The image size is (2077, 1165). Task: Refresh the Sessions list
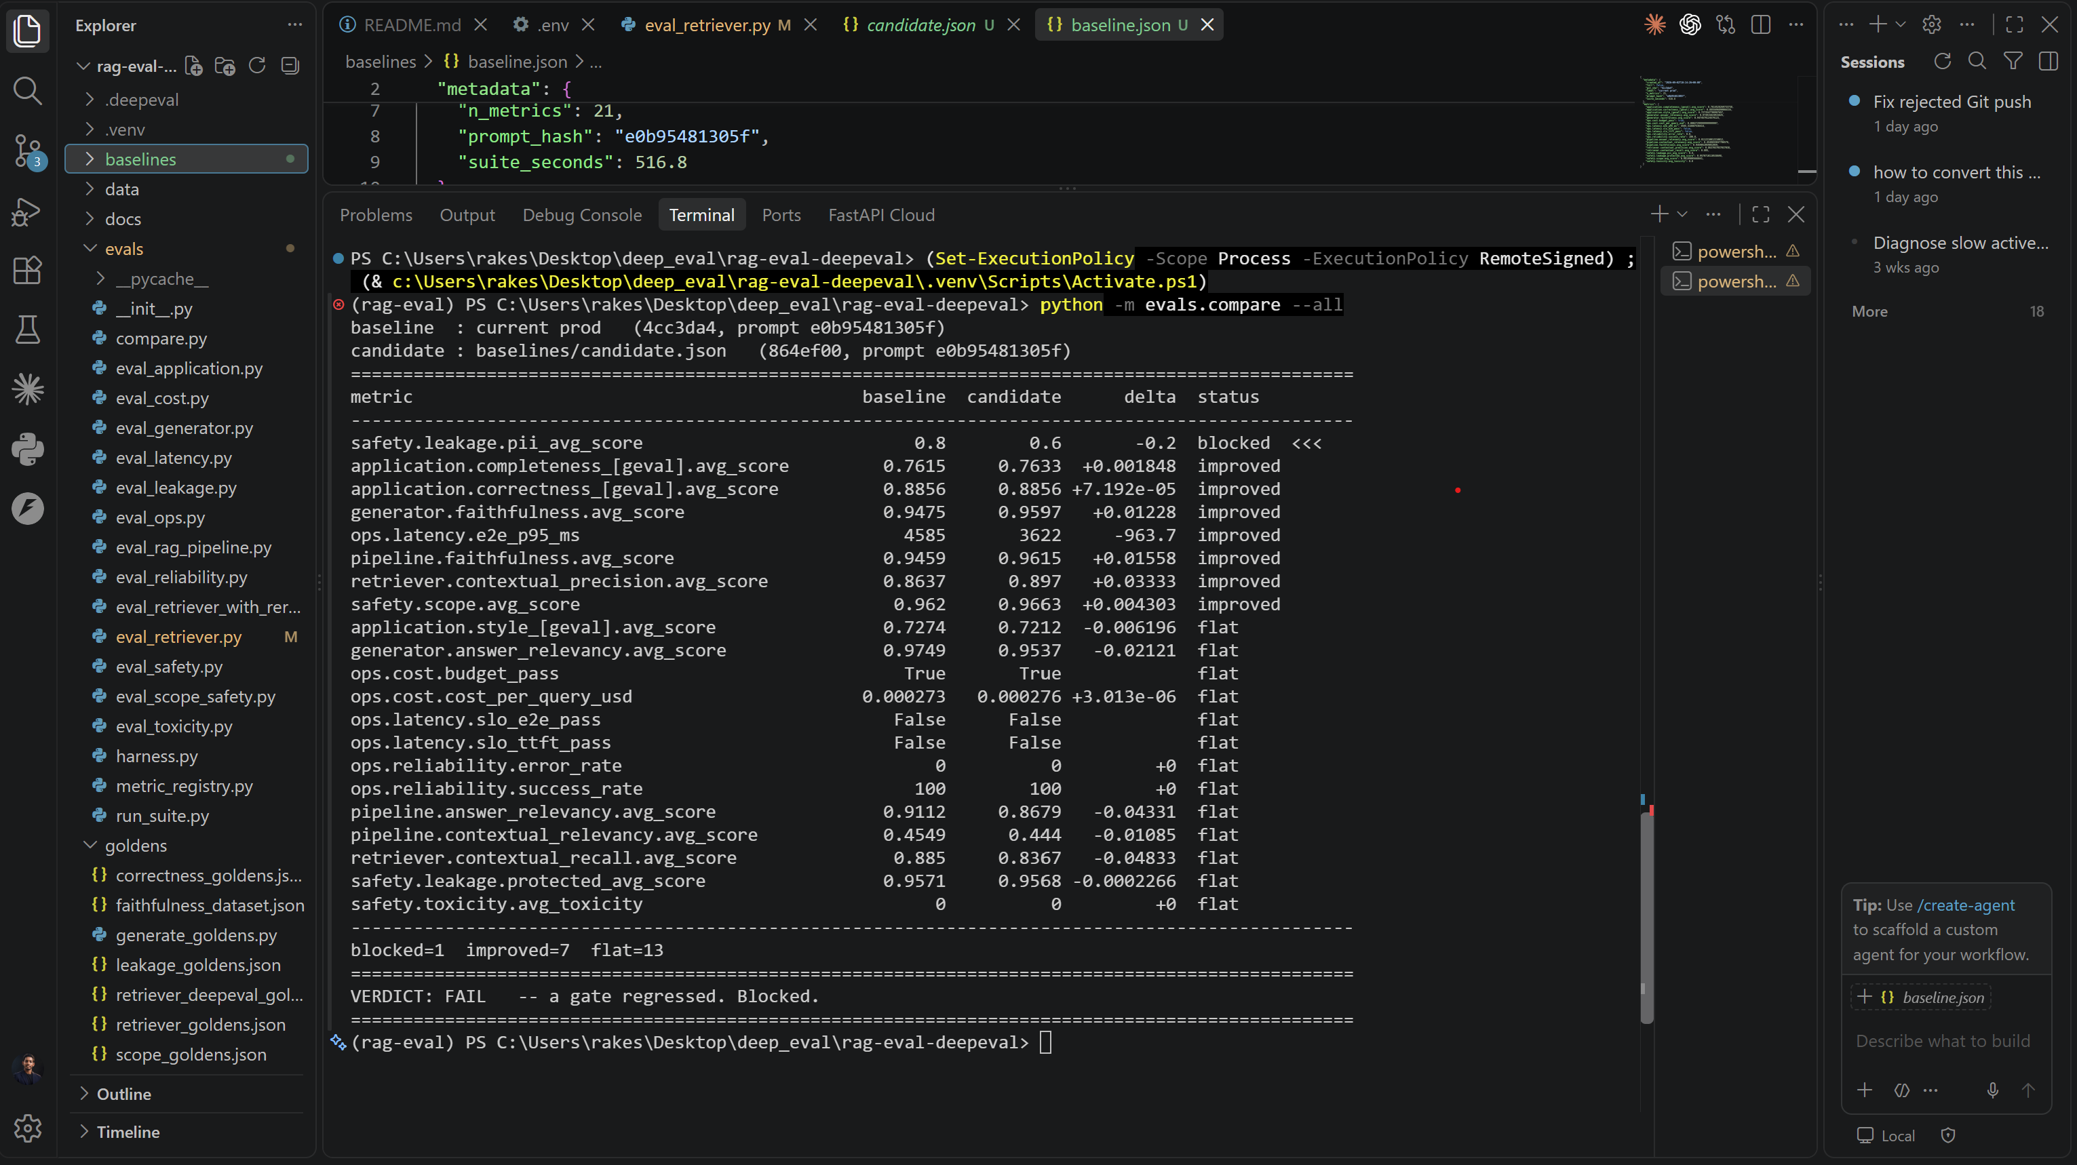click(x=1942, y=61)
